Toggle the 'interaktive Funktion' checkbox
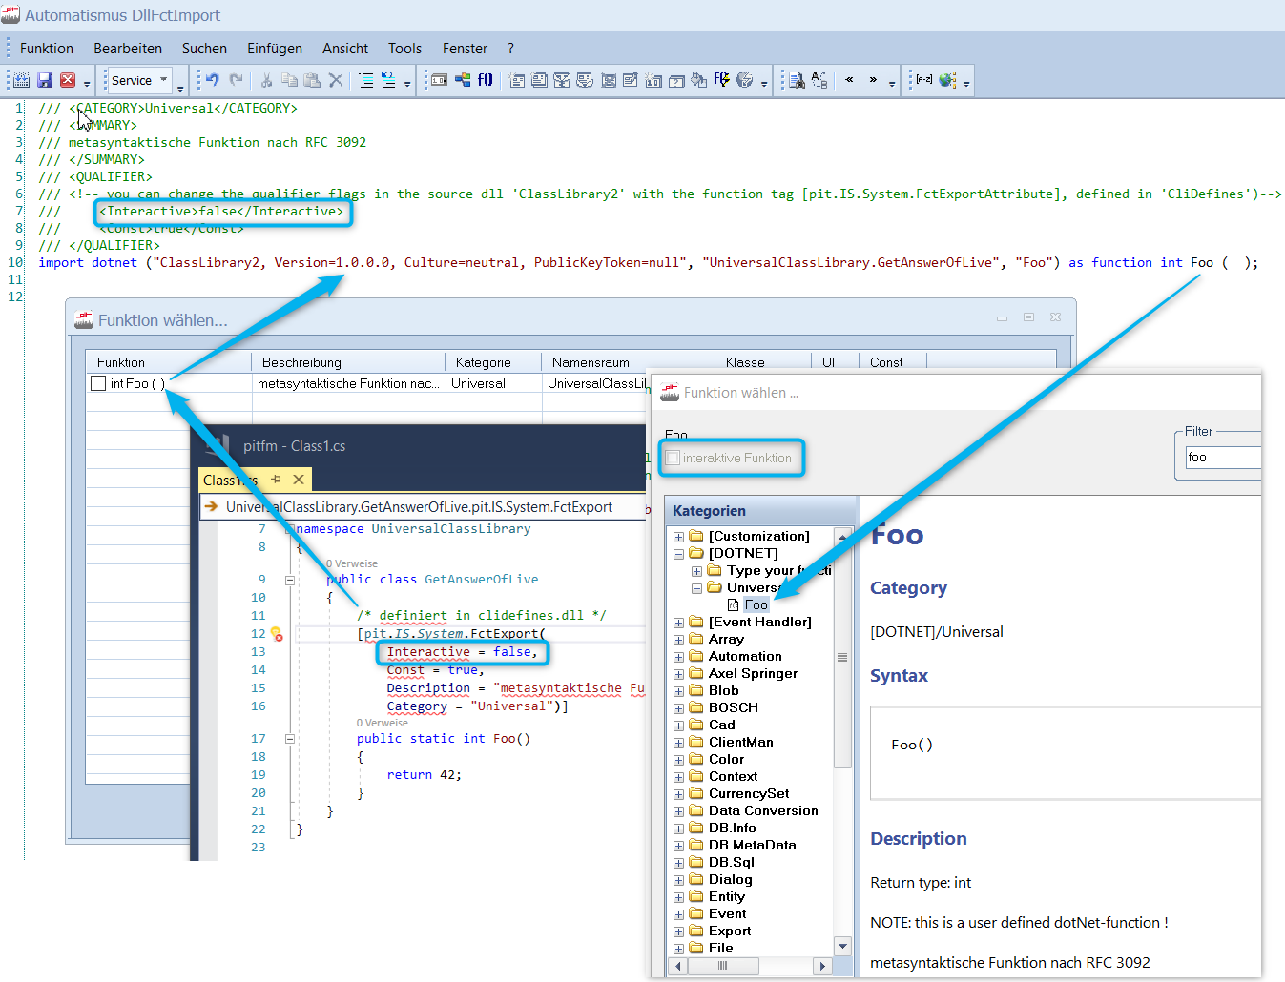 coord(673,458)
